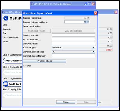The image size is (120, 111).
Task: Click the ePNJPOS window title bar icon
Action: [32, 4]
